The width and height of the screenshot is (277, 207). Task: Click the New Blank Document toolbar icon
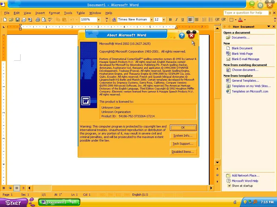(x=5, y=19)
